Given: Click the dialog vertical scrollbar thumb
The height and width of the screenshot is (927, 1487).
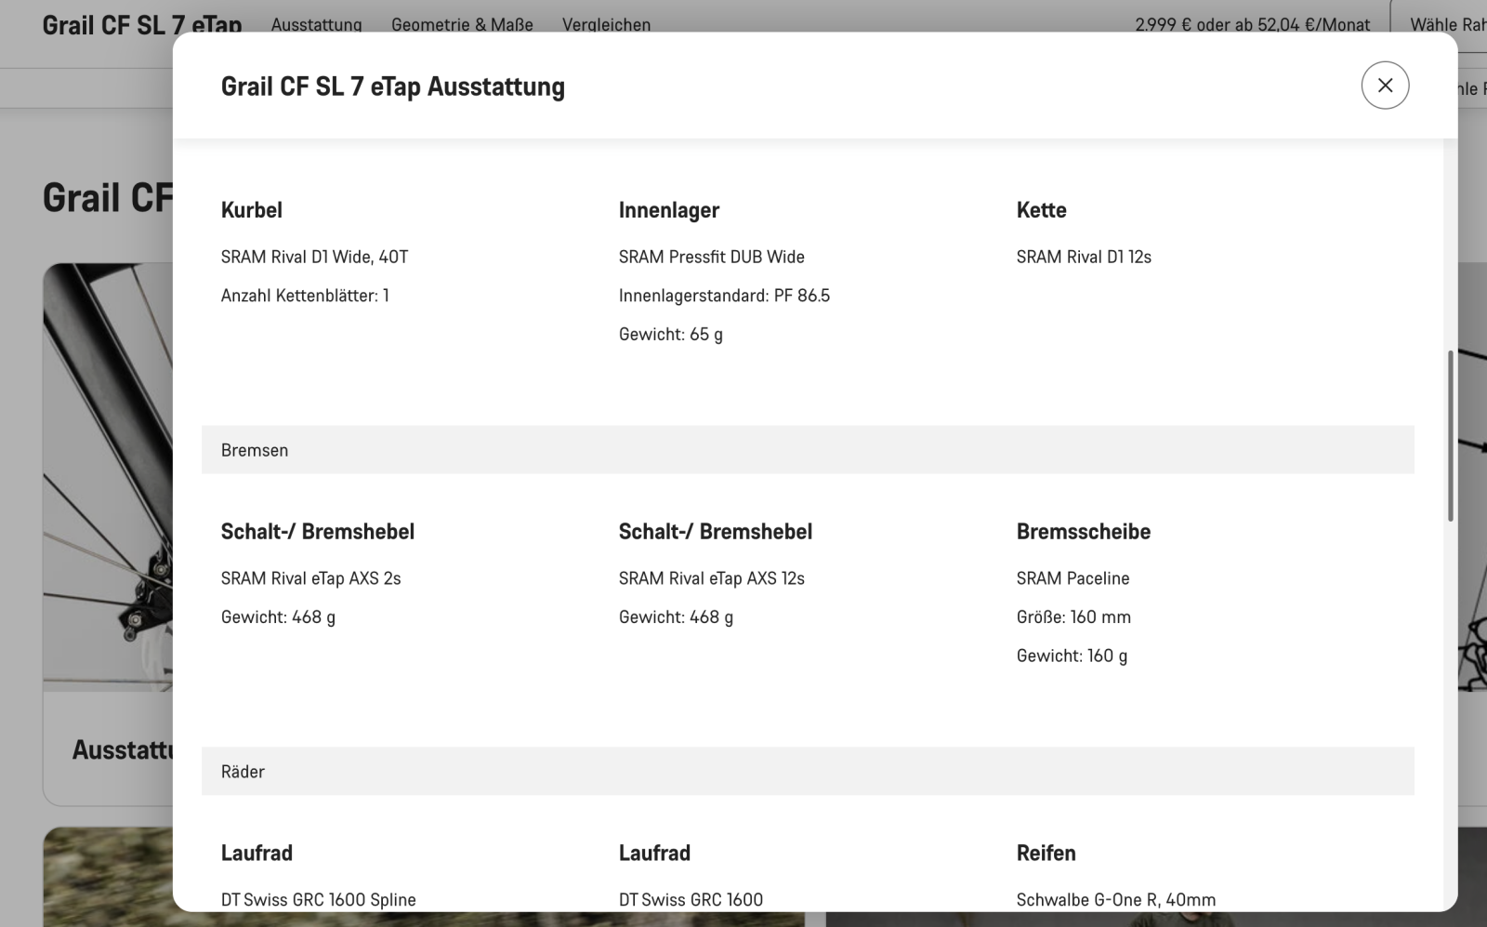Looking at the screenshot, I should pos(1450,435).
